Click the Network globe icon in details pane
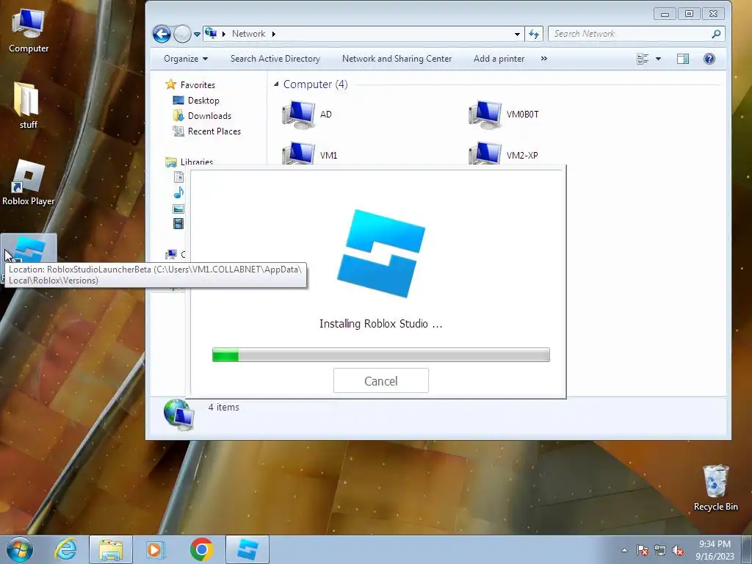The image size is (752, 564). [x=179, y=414]
